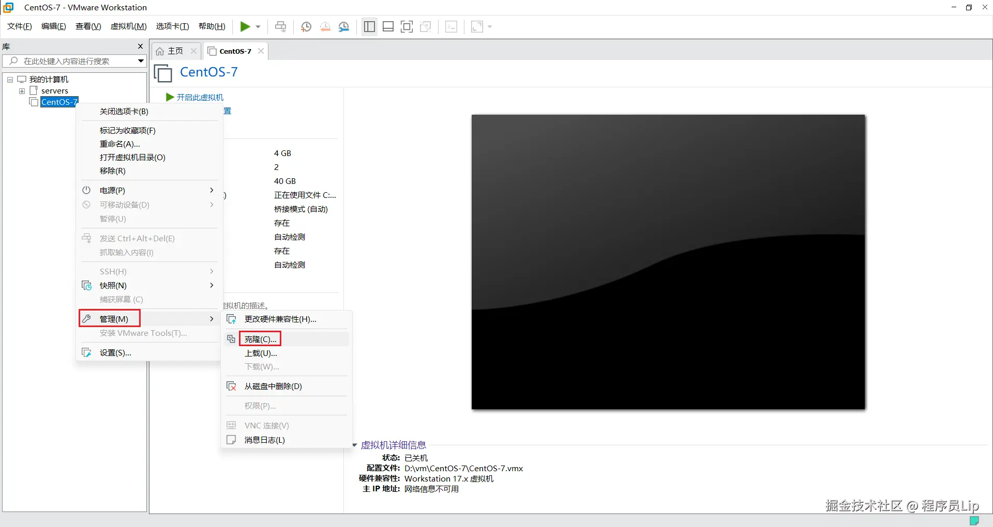Viewport: 993px width, 527px height.
Task: Select the revert snapshot toolbar icon
Action: click(x=325, y=26)
